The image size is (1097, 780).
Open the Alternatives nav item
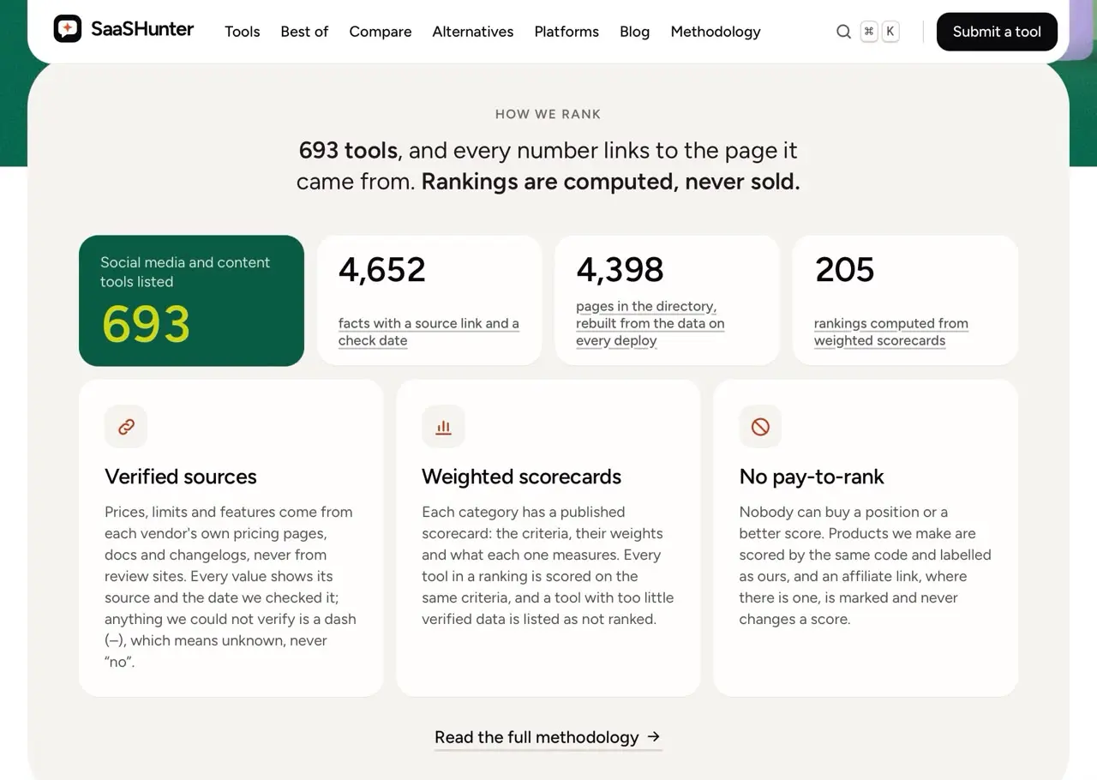[473, 32]
